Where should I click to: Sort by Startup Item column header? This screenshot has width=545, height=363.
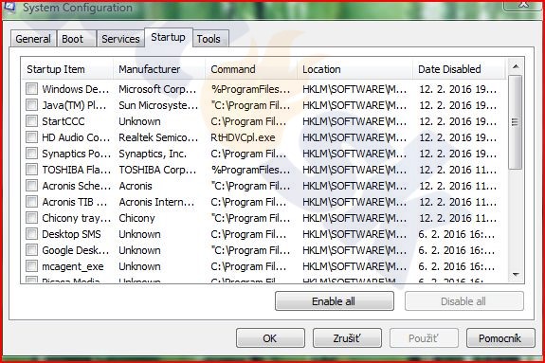point(67,69)
